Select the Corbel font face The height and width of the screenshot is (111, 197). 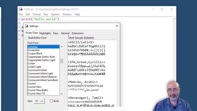tap(43, 64)
